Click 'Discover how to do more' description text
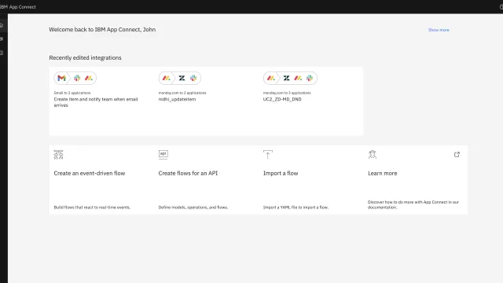 (413, 204)
